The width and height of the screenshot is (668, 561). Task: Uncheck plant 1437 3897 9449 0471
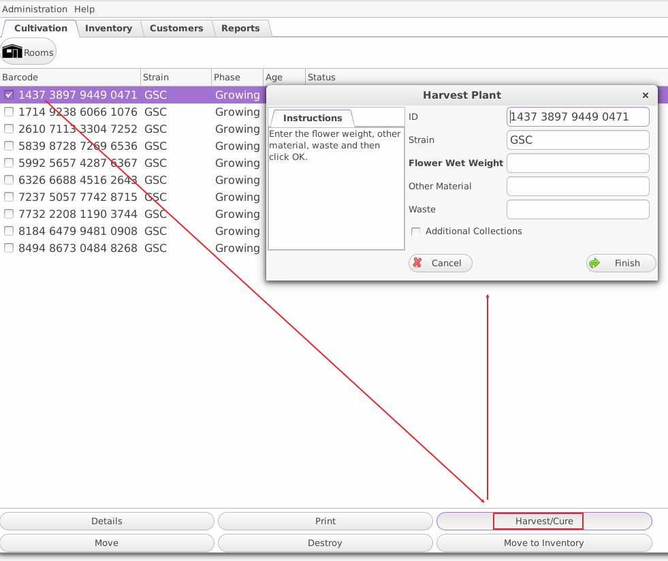pyautogui.click(x=9, y=95)
